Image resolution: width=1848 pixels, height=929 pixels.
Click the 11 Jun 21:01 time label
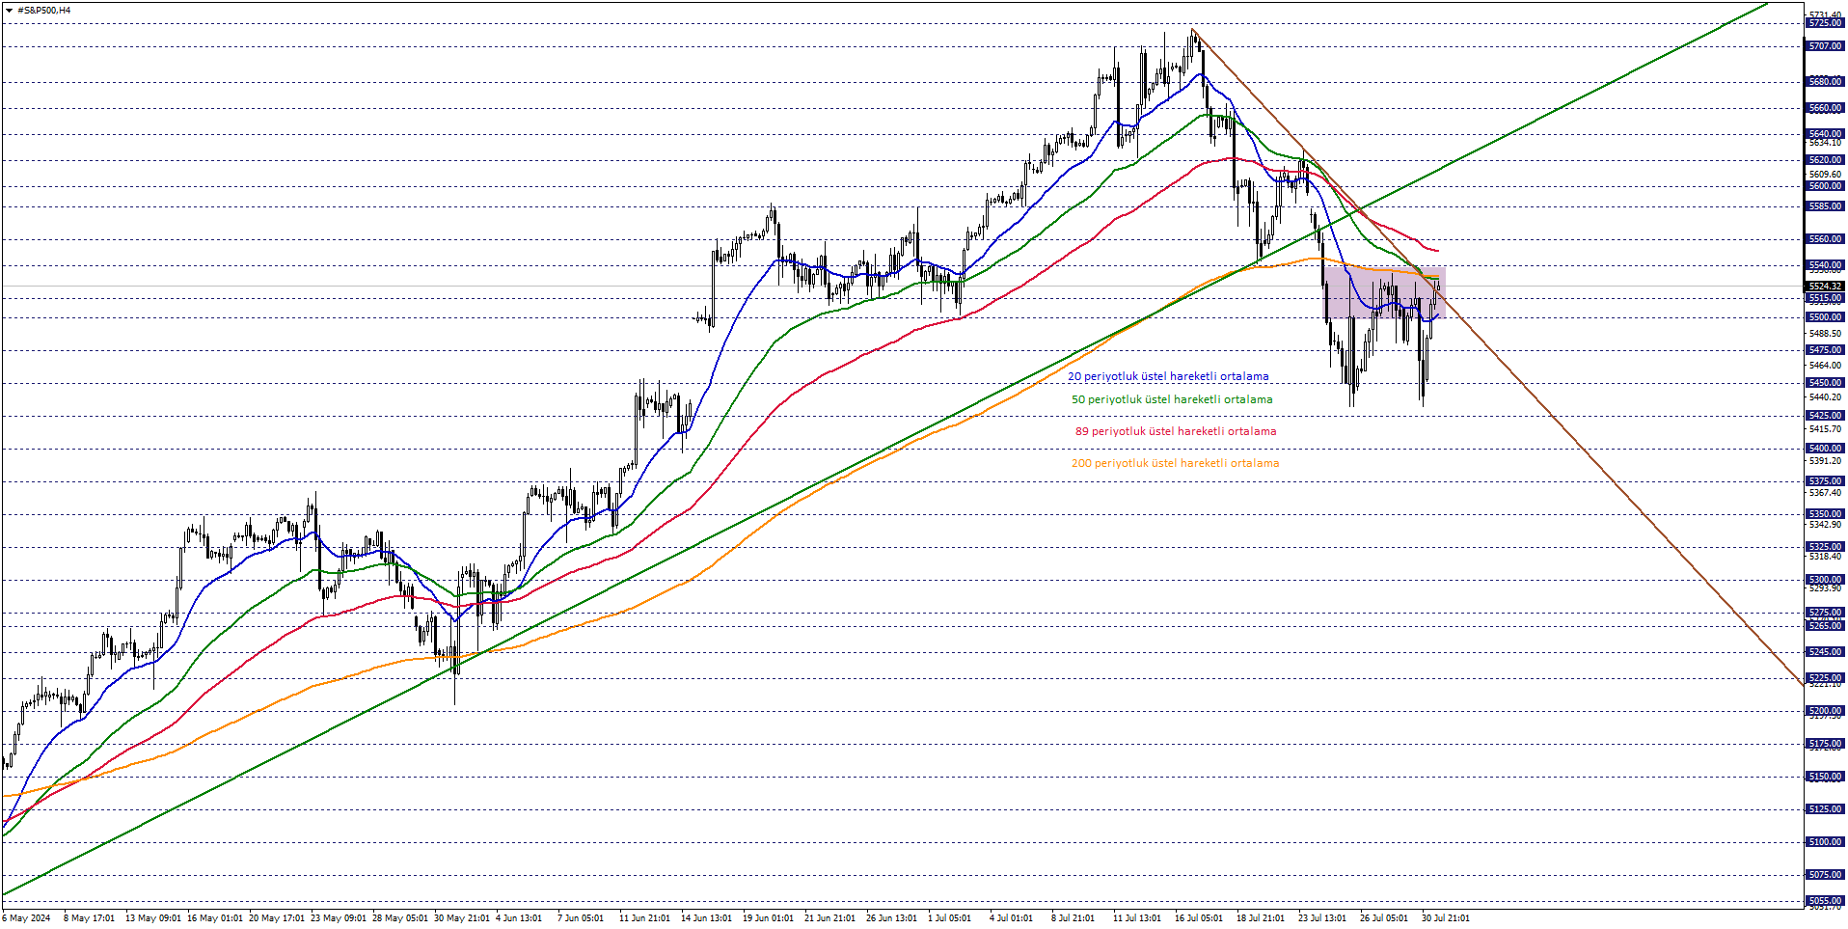(644, 918)
